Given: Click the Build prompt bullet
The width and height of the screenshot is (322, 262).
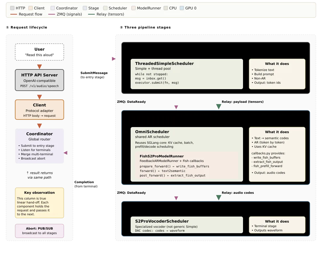Looking at the screenshot, I should 263,74.
